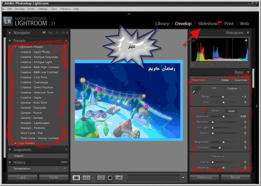Adjust the Exposure slider
This screenshot has height=186, width=261.
[x=223, y=116]
